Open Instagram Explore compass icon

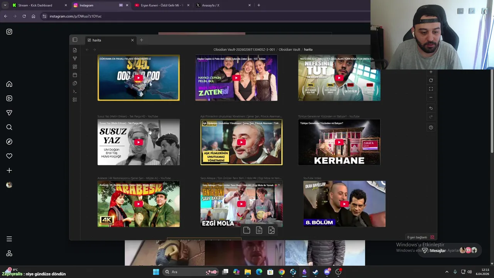(x=9, y=142)
